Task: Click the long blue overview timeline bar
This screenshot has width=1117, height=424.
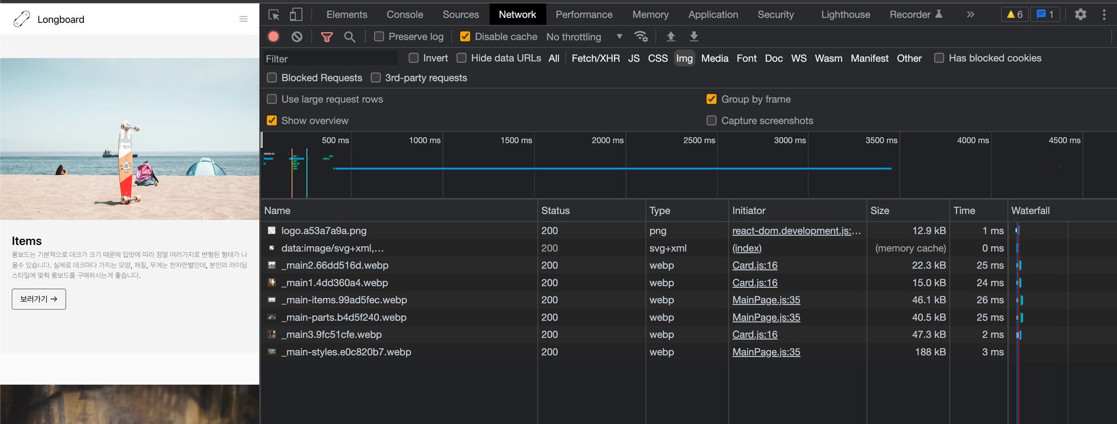Action: click(x=613, y=168)
